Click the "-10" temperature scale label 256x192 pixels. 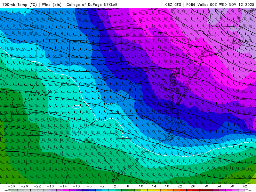[x=76, y=186]
